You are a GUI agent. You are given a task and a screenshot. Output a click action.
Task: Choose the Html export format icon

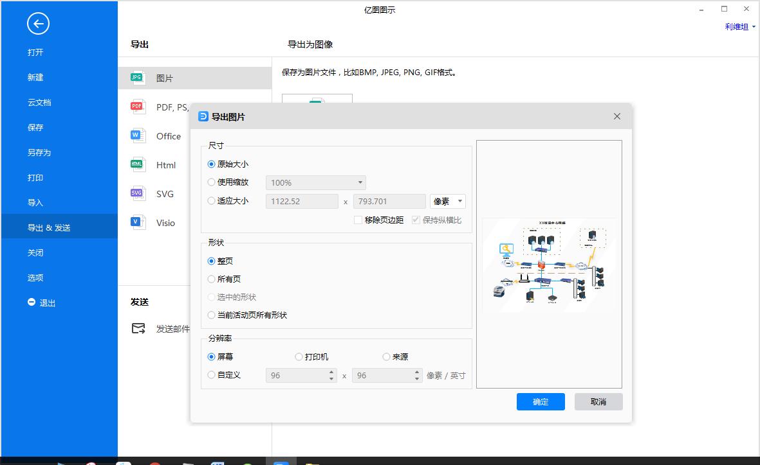136,164
